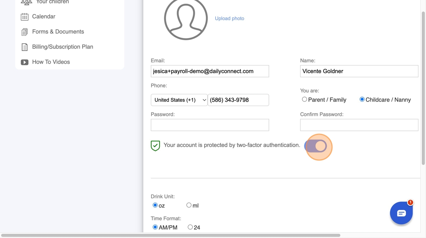Screen dimensions: 426x238
Task: Choose oz as drink unit
Action: coord(155,205)
